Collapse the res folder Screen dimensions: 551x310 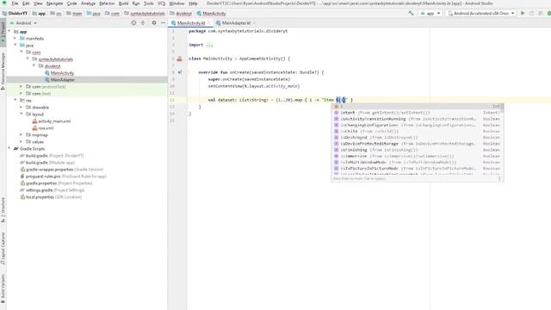click(x=15, y=100)
